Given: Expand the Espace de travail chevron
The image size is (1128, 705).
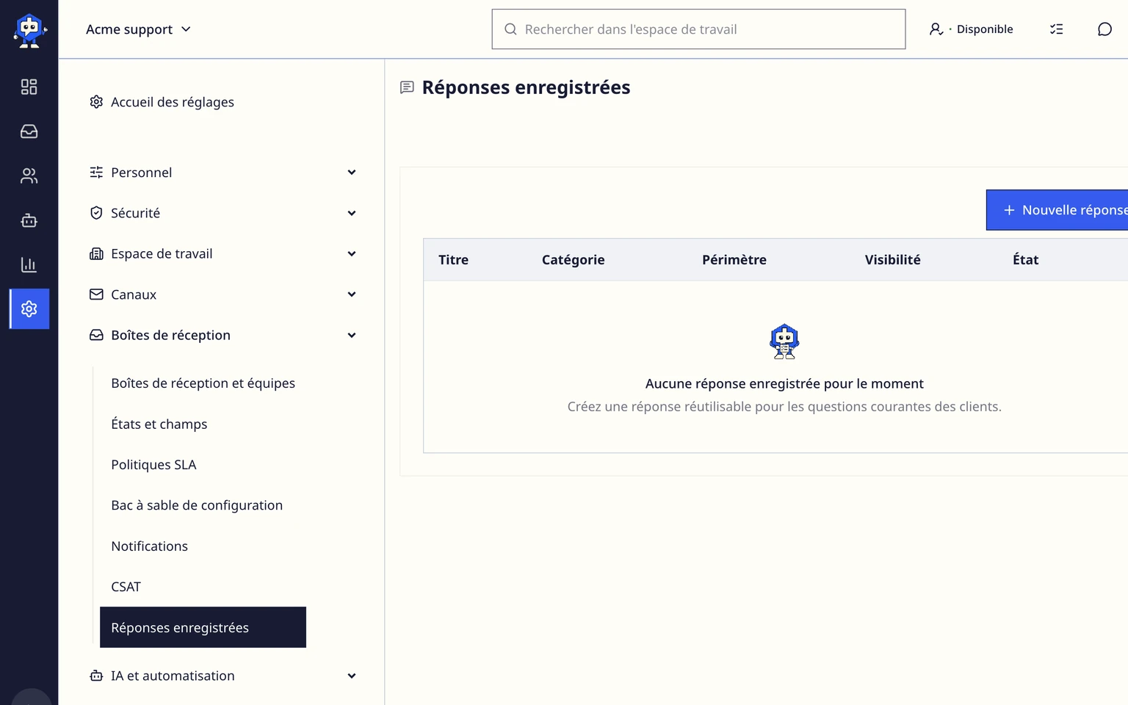Looking at the screenshot, I should click(x=352, y=254).
